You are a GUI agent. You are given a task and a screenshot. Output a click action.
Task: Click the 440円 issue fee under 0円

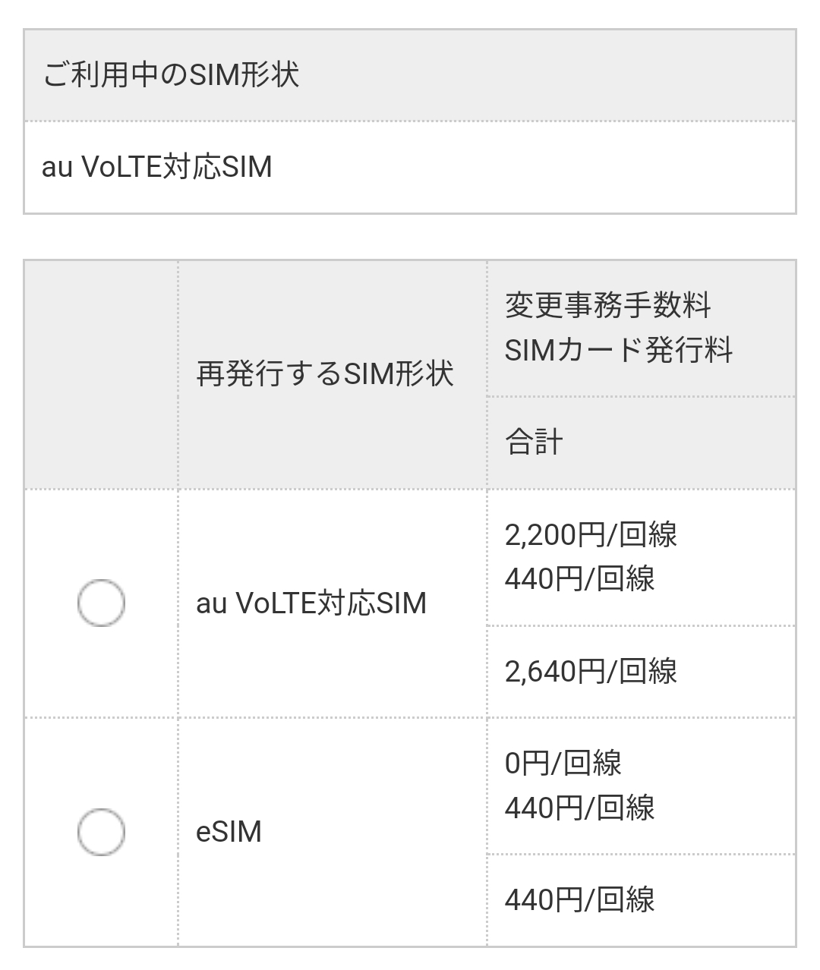(x=580, y=808)
